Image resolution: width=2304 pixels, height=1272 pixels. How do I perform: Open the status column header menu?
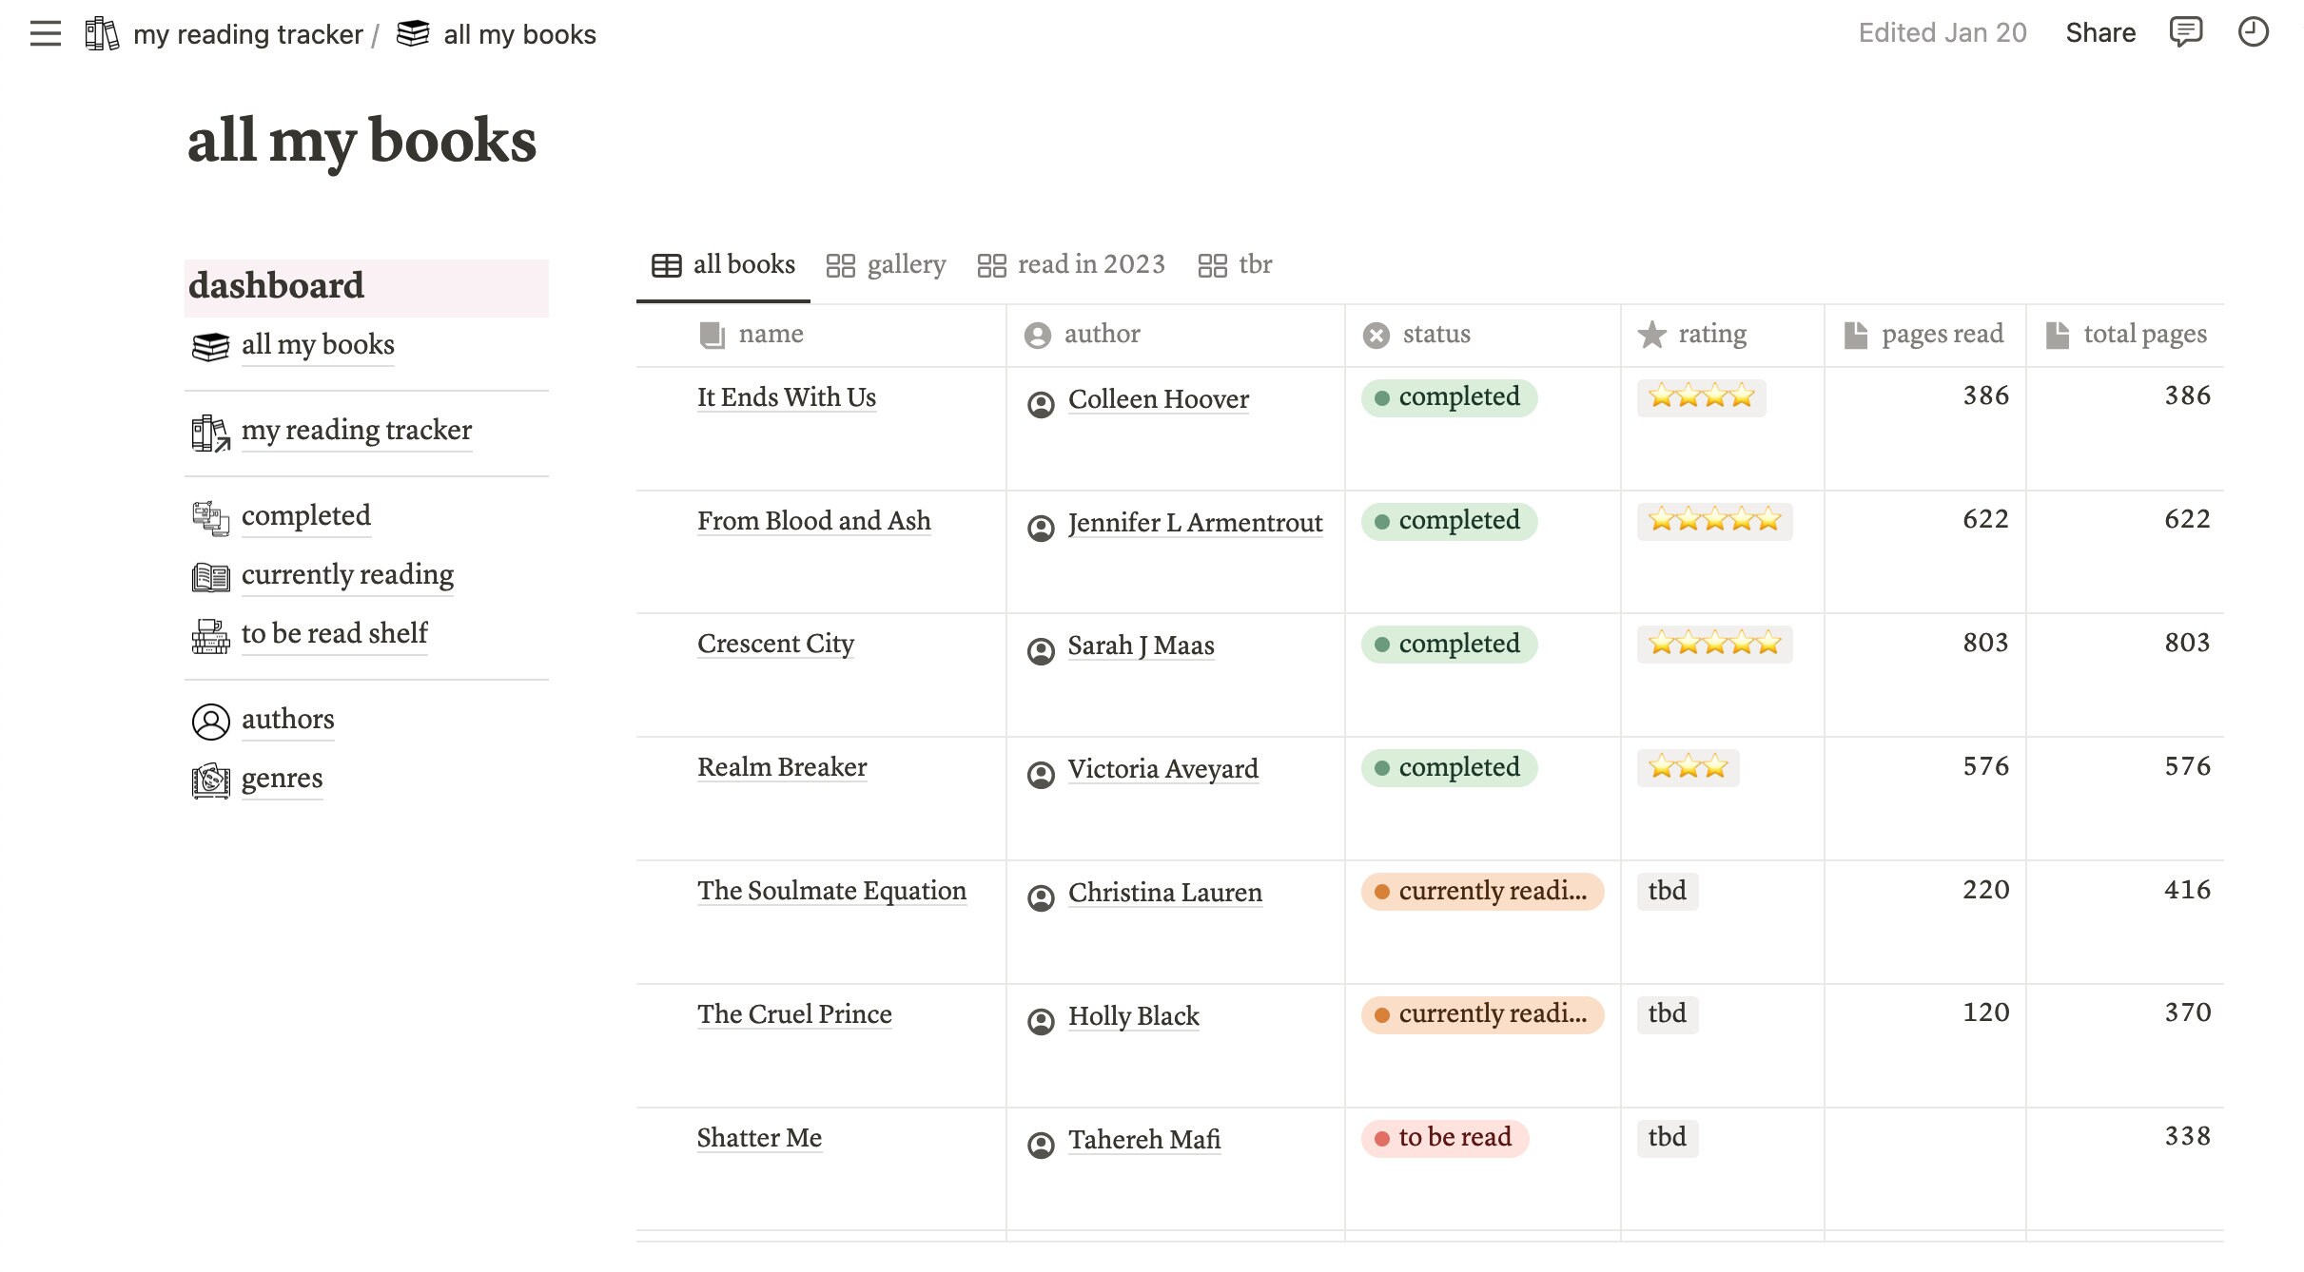pyautogui.click(x=1435, y=335)
